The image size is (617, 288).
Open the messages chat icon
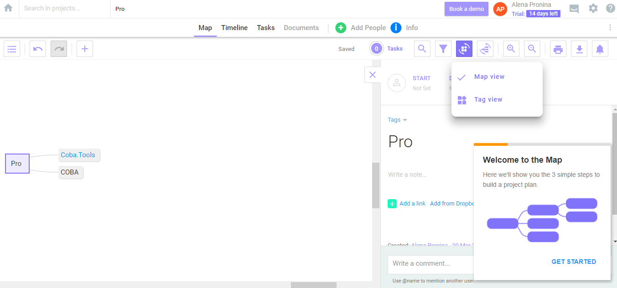pos(574,9)
